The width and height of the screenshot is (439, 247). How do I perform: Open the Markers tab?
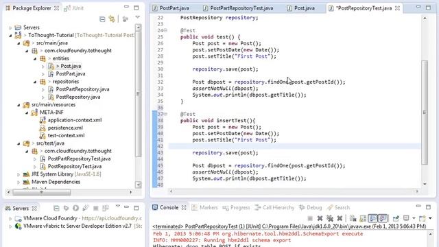click(x=204, y=207)
